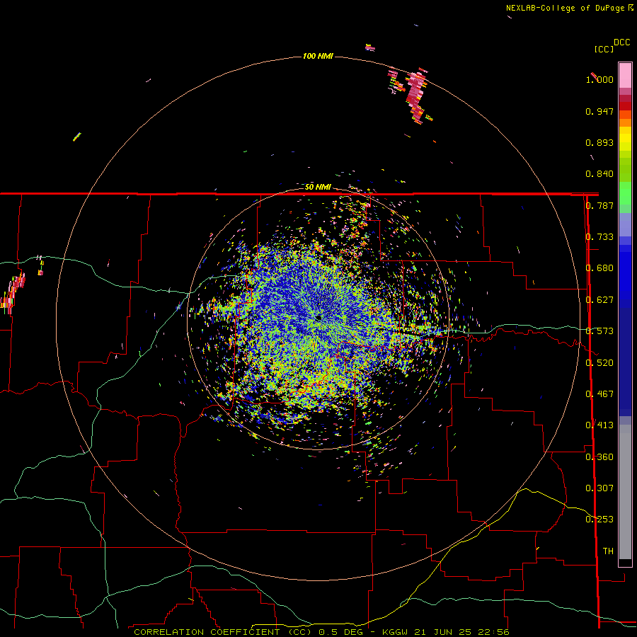Image resolution: width=637 pixels, height=637 pixels.
Task: Click the DCC label above the color scale
Action: tap(621, 42)
